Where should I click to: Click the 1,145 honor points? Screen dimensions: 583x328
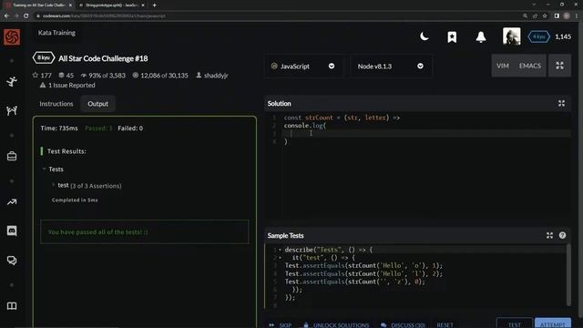click(x=563, y=36)
